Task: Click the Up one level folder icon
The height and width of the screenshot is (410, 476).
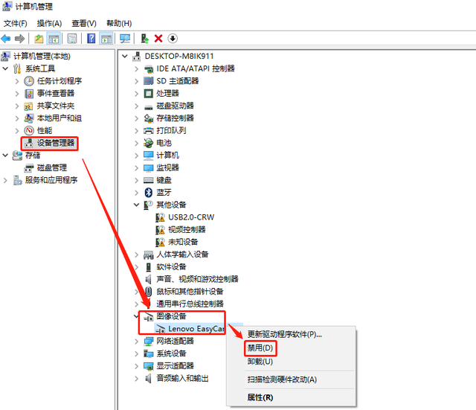Action: coord(39,39)
